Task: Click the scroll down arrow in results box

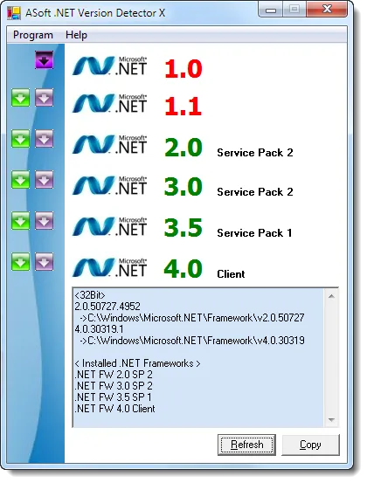Action: (331, 419)
